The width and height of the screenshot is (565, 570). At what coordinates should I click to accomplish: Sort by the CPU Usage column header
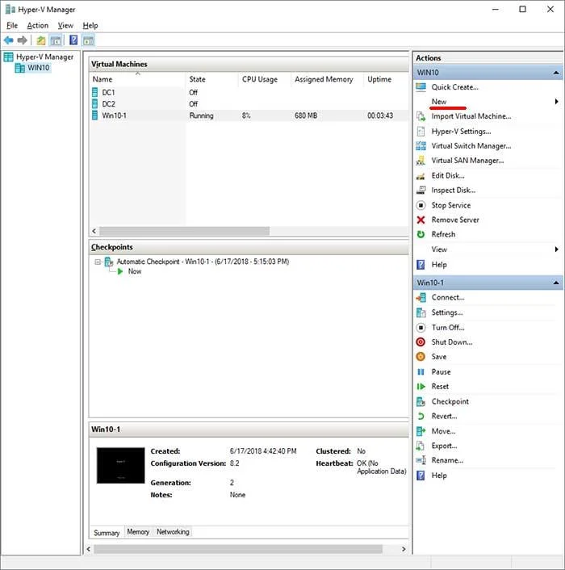point(265,79)
